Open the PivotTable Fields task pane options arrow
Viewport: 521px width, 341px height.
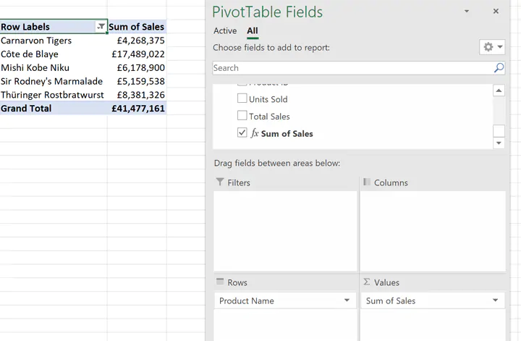(x=467, y=12)
